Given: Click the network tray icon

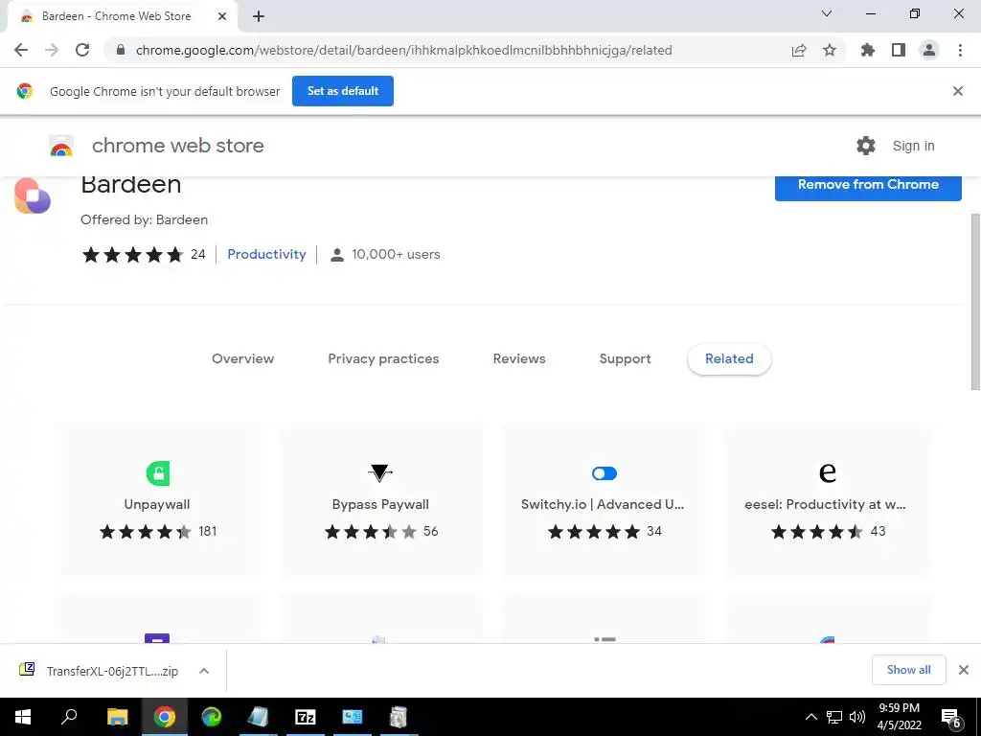Looking at the screenshot, I should click(x=834, y=717).
